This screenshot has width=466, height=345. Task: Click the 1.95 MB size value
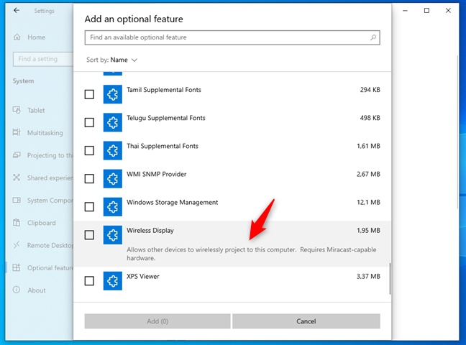368,231
